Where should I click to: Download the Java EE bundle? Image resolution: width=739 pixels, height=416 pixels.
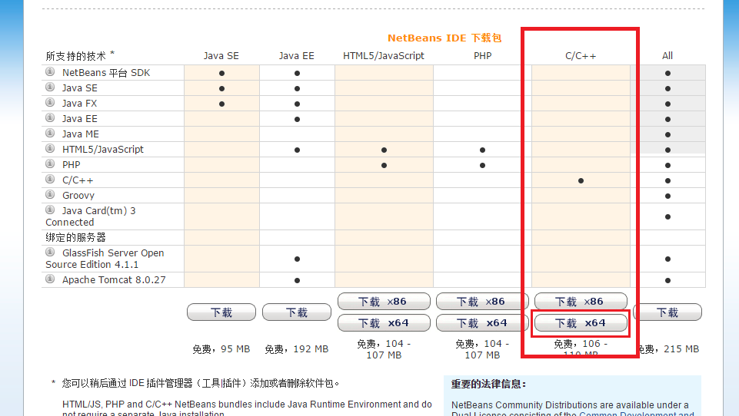tap(297, 312)
